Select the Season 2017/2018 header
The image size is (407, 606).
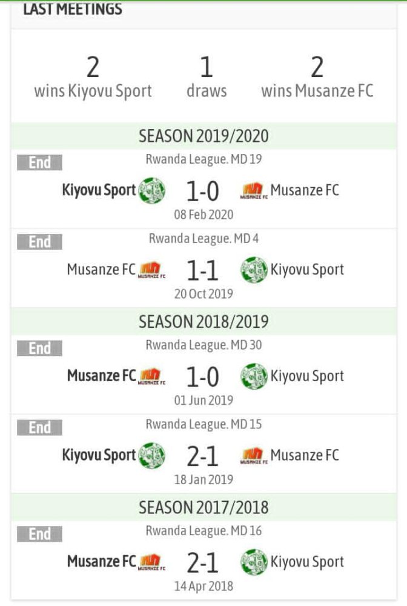click(x=203, y=507)
